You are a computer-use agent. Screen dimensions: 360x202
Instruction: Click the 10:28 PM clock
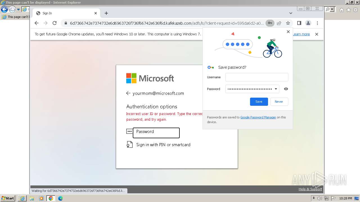(x=346, y=198)
